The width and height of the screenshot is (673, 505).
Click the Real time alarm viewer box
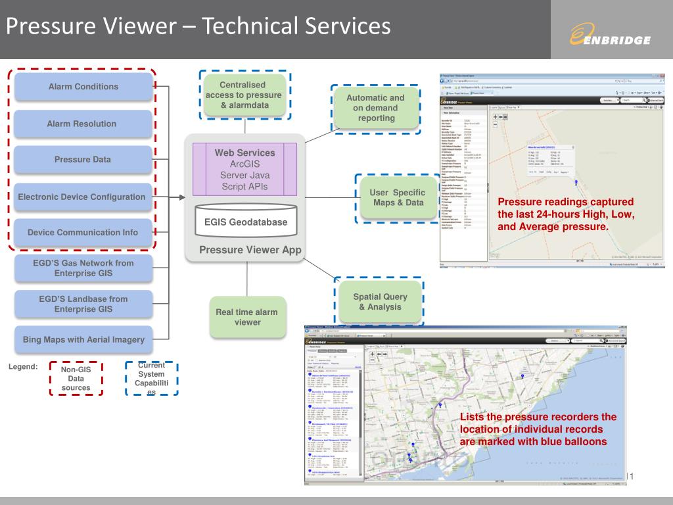247,317
